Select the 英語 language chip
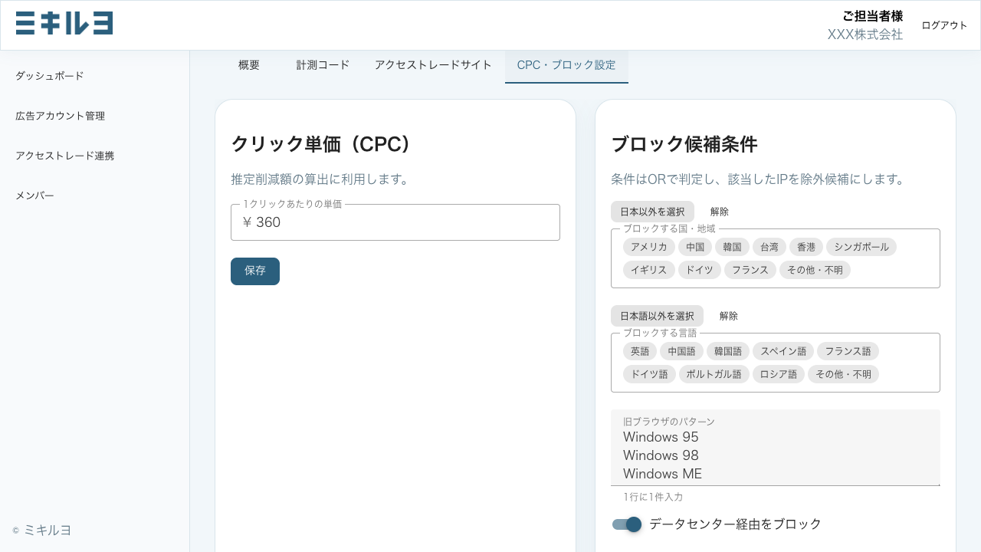981x552 pixels. (x=640, y=351)
